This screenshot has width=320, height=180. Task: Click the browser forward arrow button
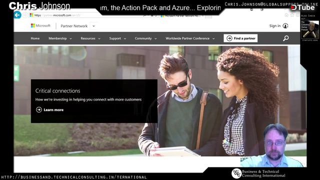25,15
